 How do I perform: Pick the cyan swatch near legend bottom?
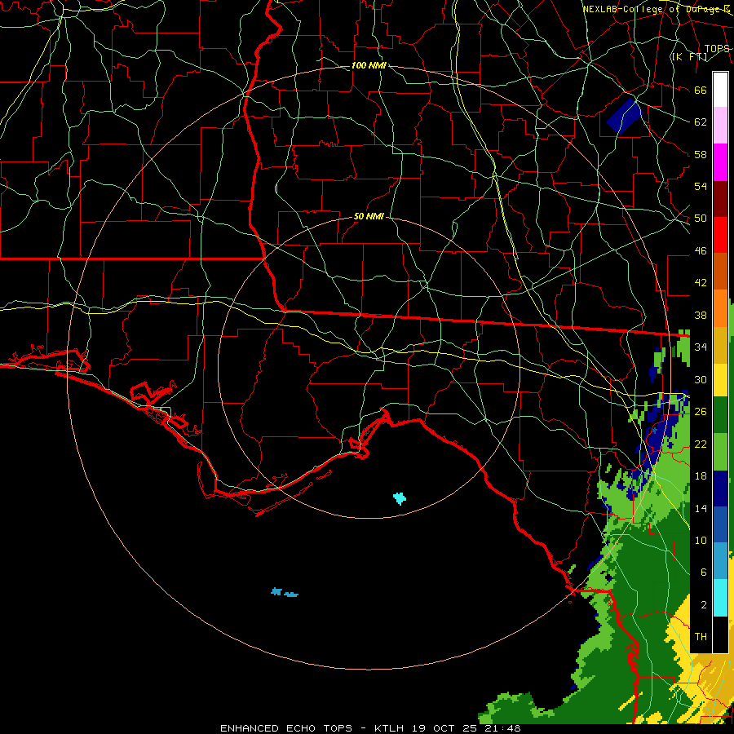720,599
